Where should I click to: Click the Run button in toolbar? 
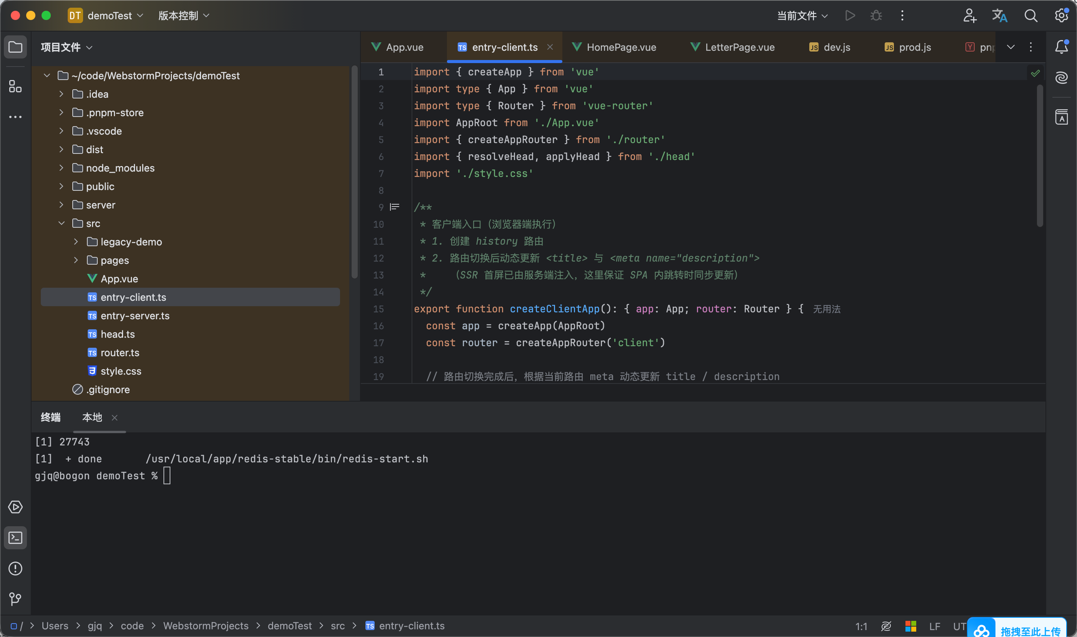pyautogui.click(x=850, y=15)
